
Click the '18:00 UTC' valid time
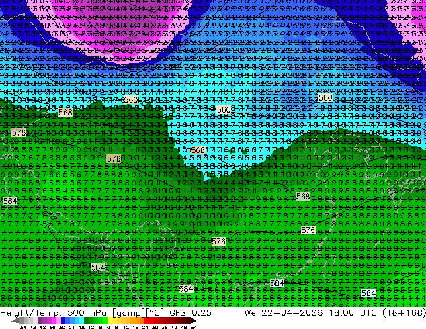pyautogui.click(x=353, y=312)
